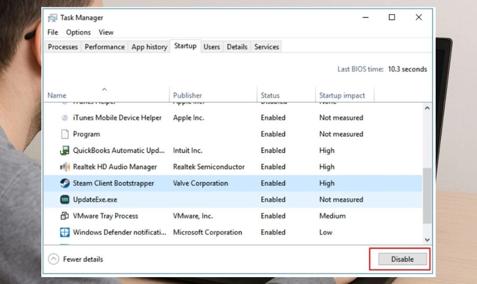The image size is (477, 284).
Task: Click the VMware, Inc. publisher cell
Action: pos(193,216)
